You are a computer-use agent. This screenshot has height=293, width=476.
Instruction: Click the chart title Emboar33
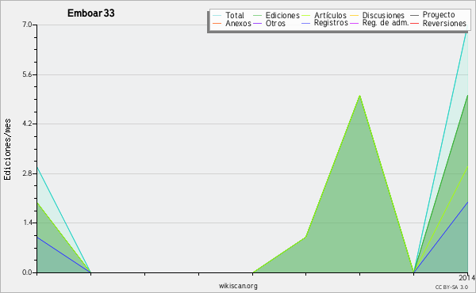coord(90,13)
